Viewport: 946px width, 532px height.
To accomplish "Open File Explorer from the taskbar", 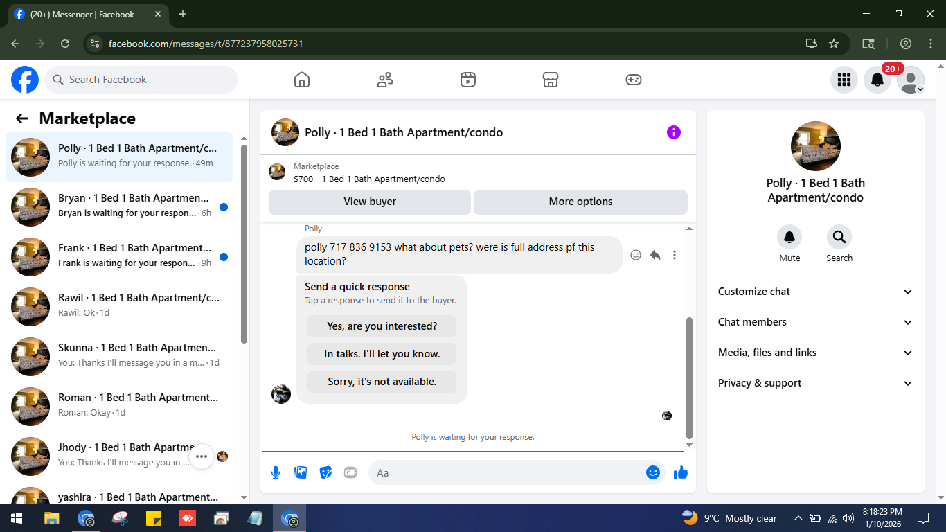I will [x=51, y=518].
